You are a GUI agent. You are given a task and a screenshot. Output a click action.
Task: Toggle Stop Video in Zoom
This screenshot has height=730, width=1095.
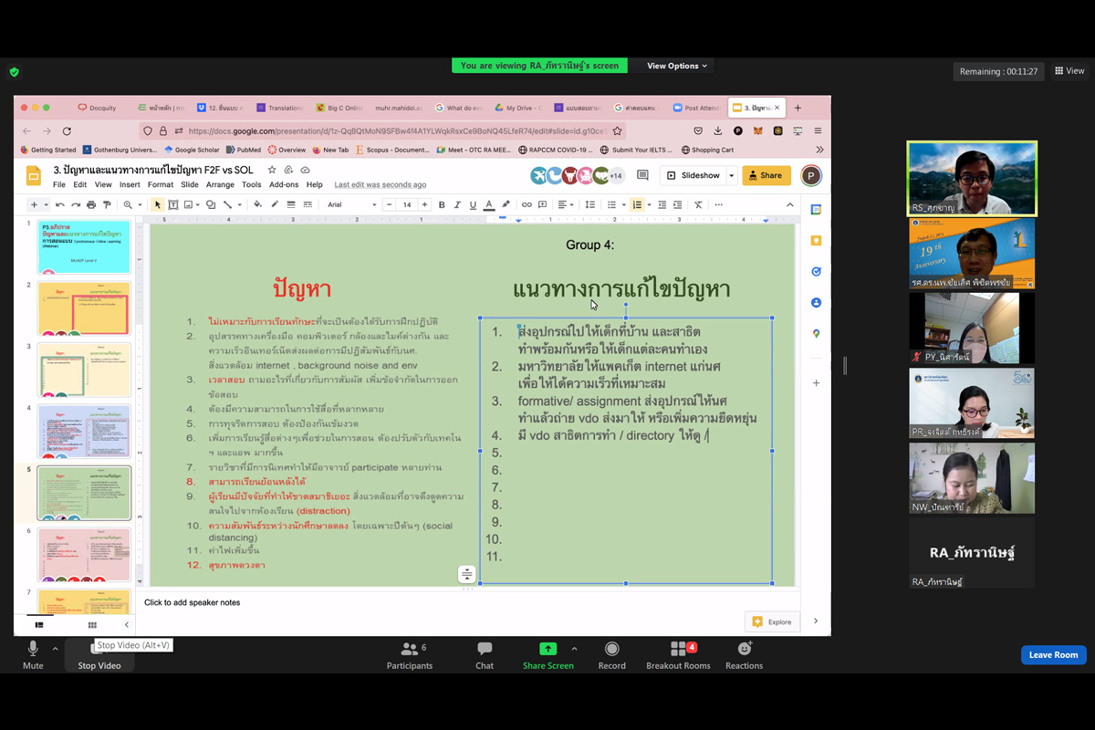99,654
